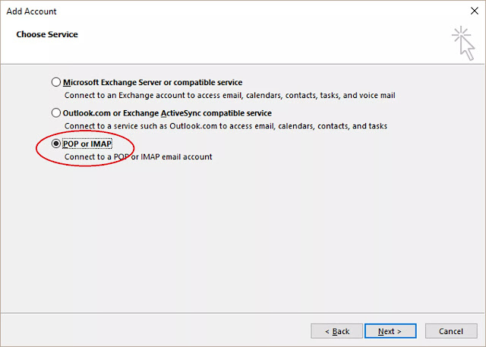Return to previous page with < Back

click(336, 331)
